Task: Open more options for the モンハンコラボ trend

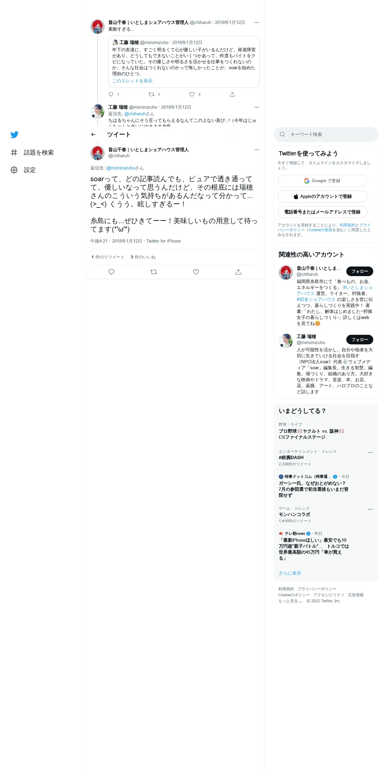Action: [x=370, y=509]
